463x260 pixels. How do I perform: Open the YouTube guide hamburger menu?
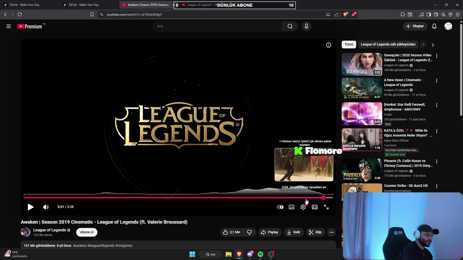(x=9, y=26)
